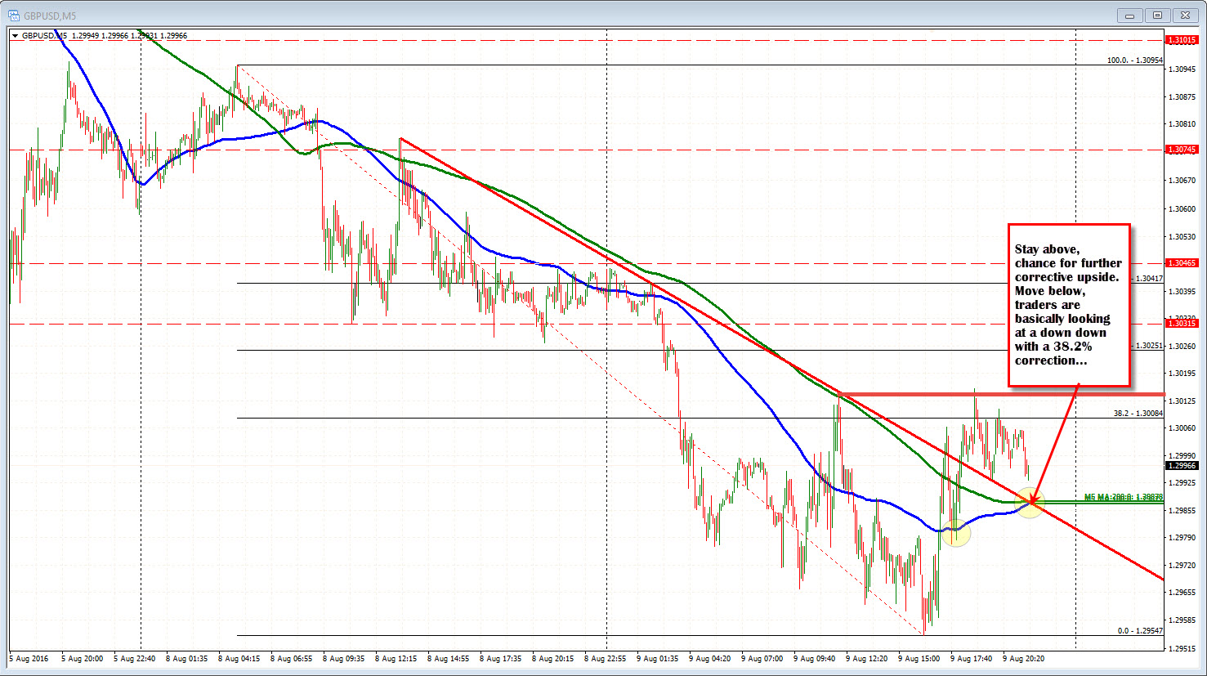Click the 1.30945 price scale value

1182,69
